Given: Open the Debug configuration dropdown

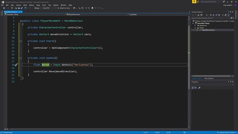Looking at the screenshot, I should coord(38,8).
